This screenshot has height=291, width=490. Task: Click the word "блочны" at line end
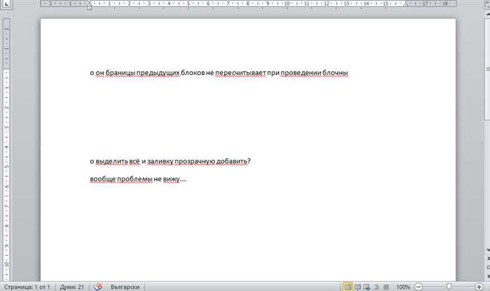(x=335, y=73)
